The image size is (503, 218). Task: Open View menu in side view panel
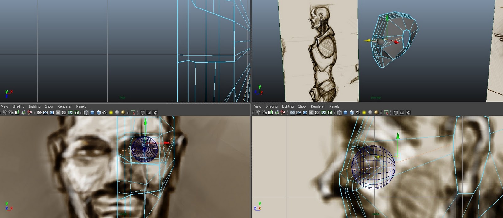(257, 106)
